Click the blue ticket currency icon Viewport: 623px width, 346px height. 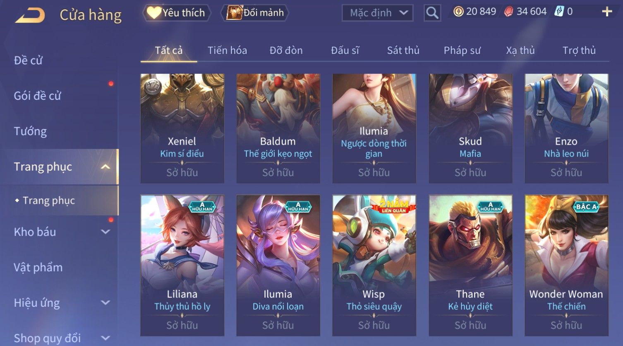(x=559, y=12)
